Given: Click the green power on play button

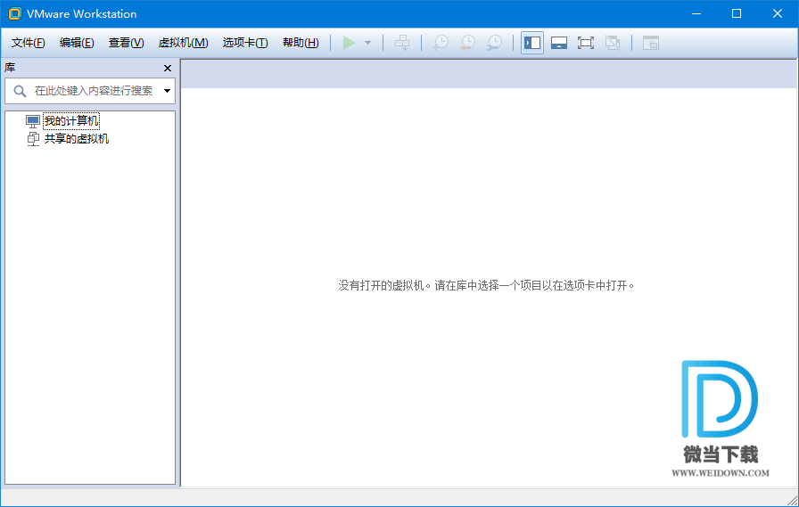Looking at the screenshot, I should (x=349, y=43).
